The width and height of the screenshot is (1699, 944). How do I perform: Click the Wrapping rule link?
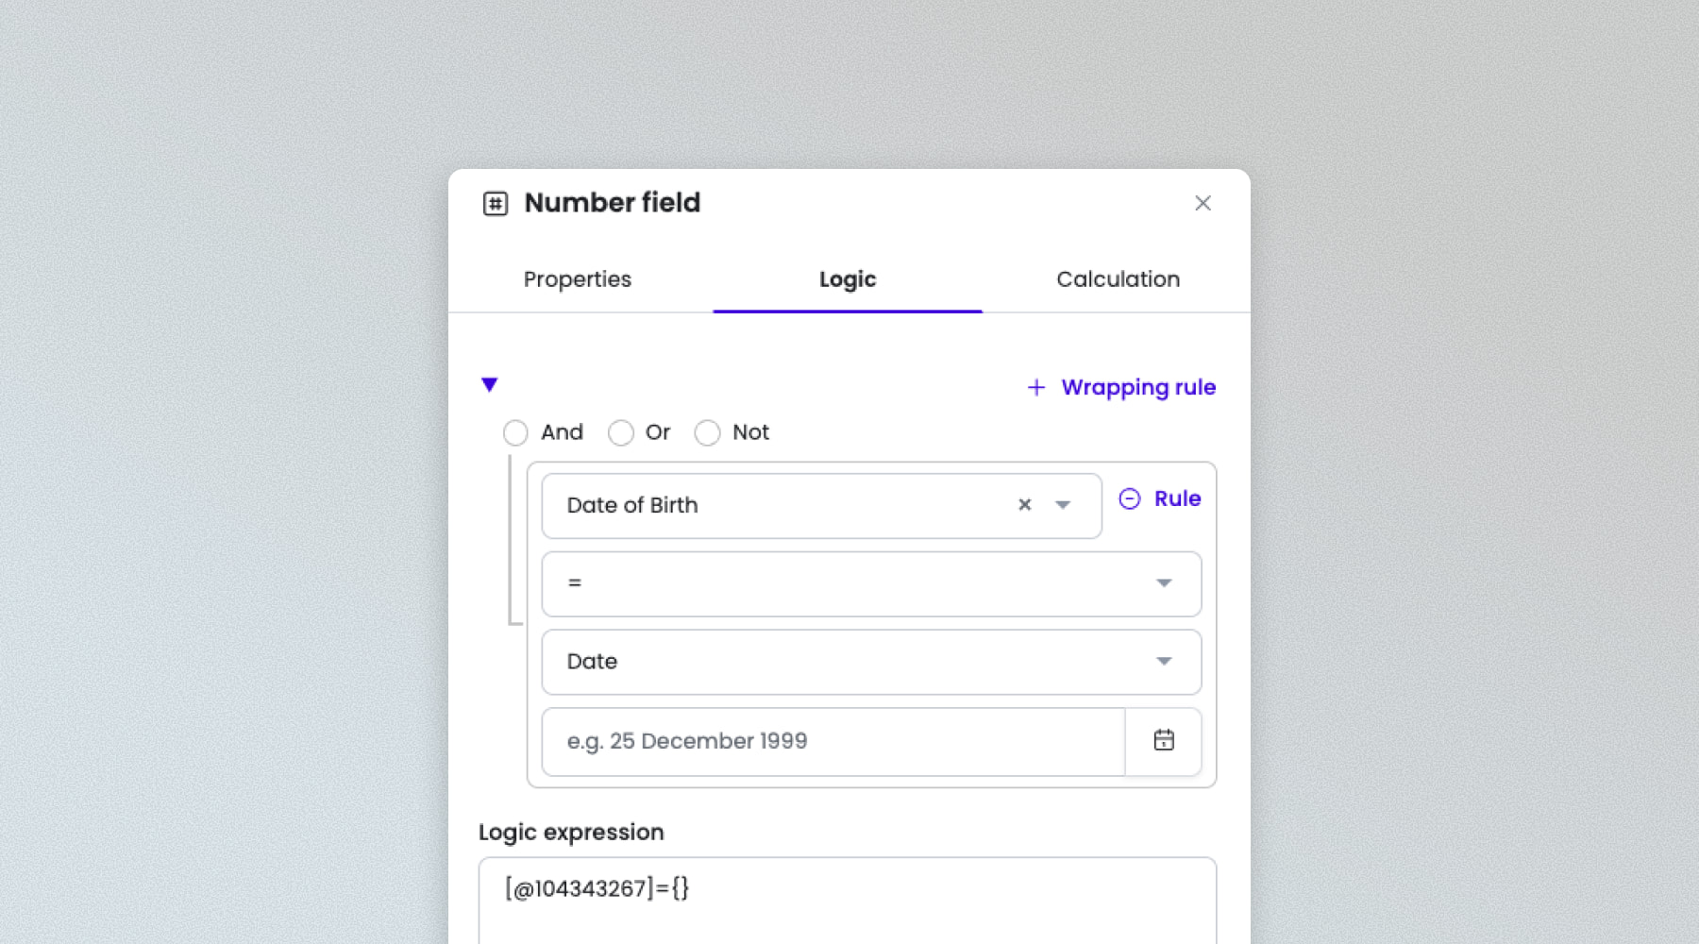pos(1138,388)
